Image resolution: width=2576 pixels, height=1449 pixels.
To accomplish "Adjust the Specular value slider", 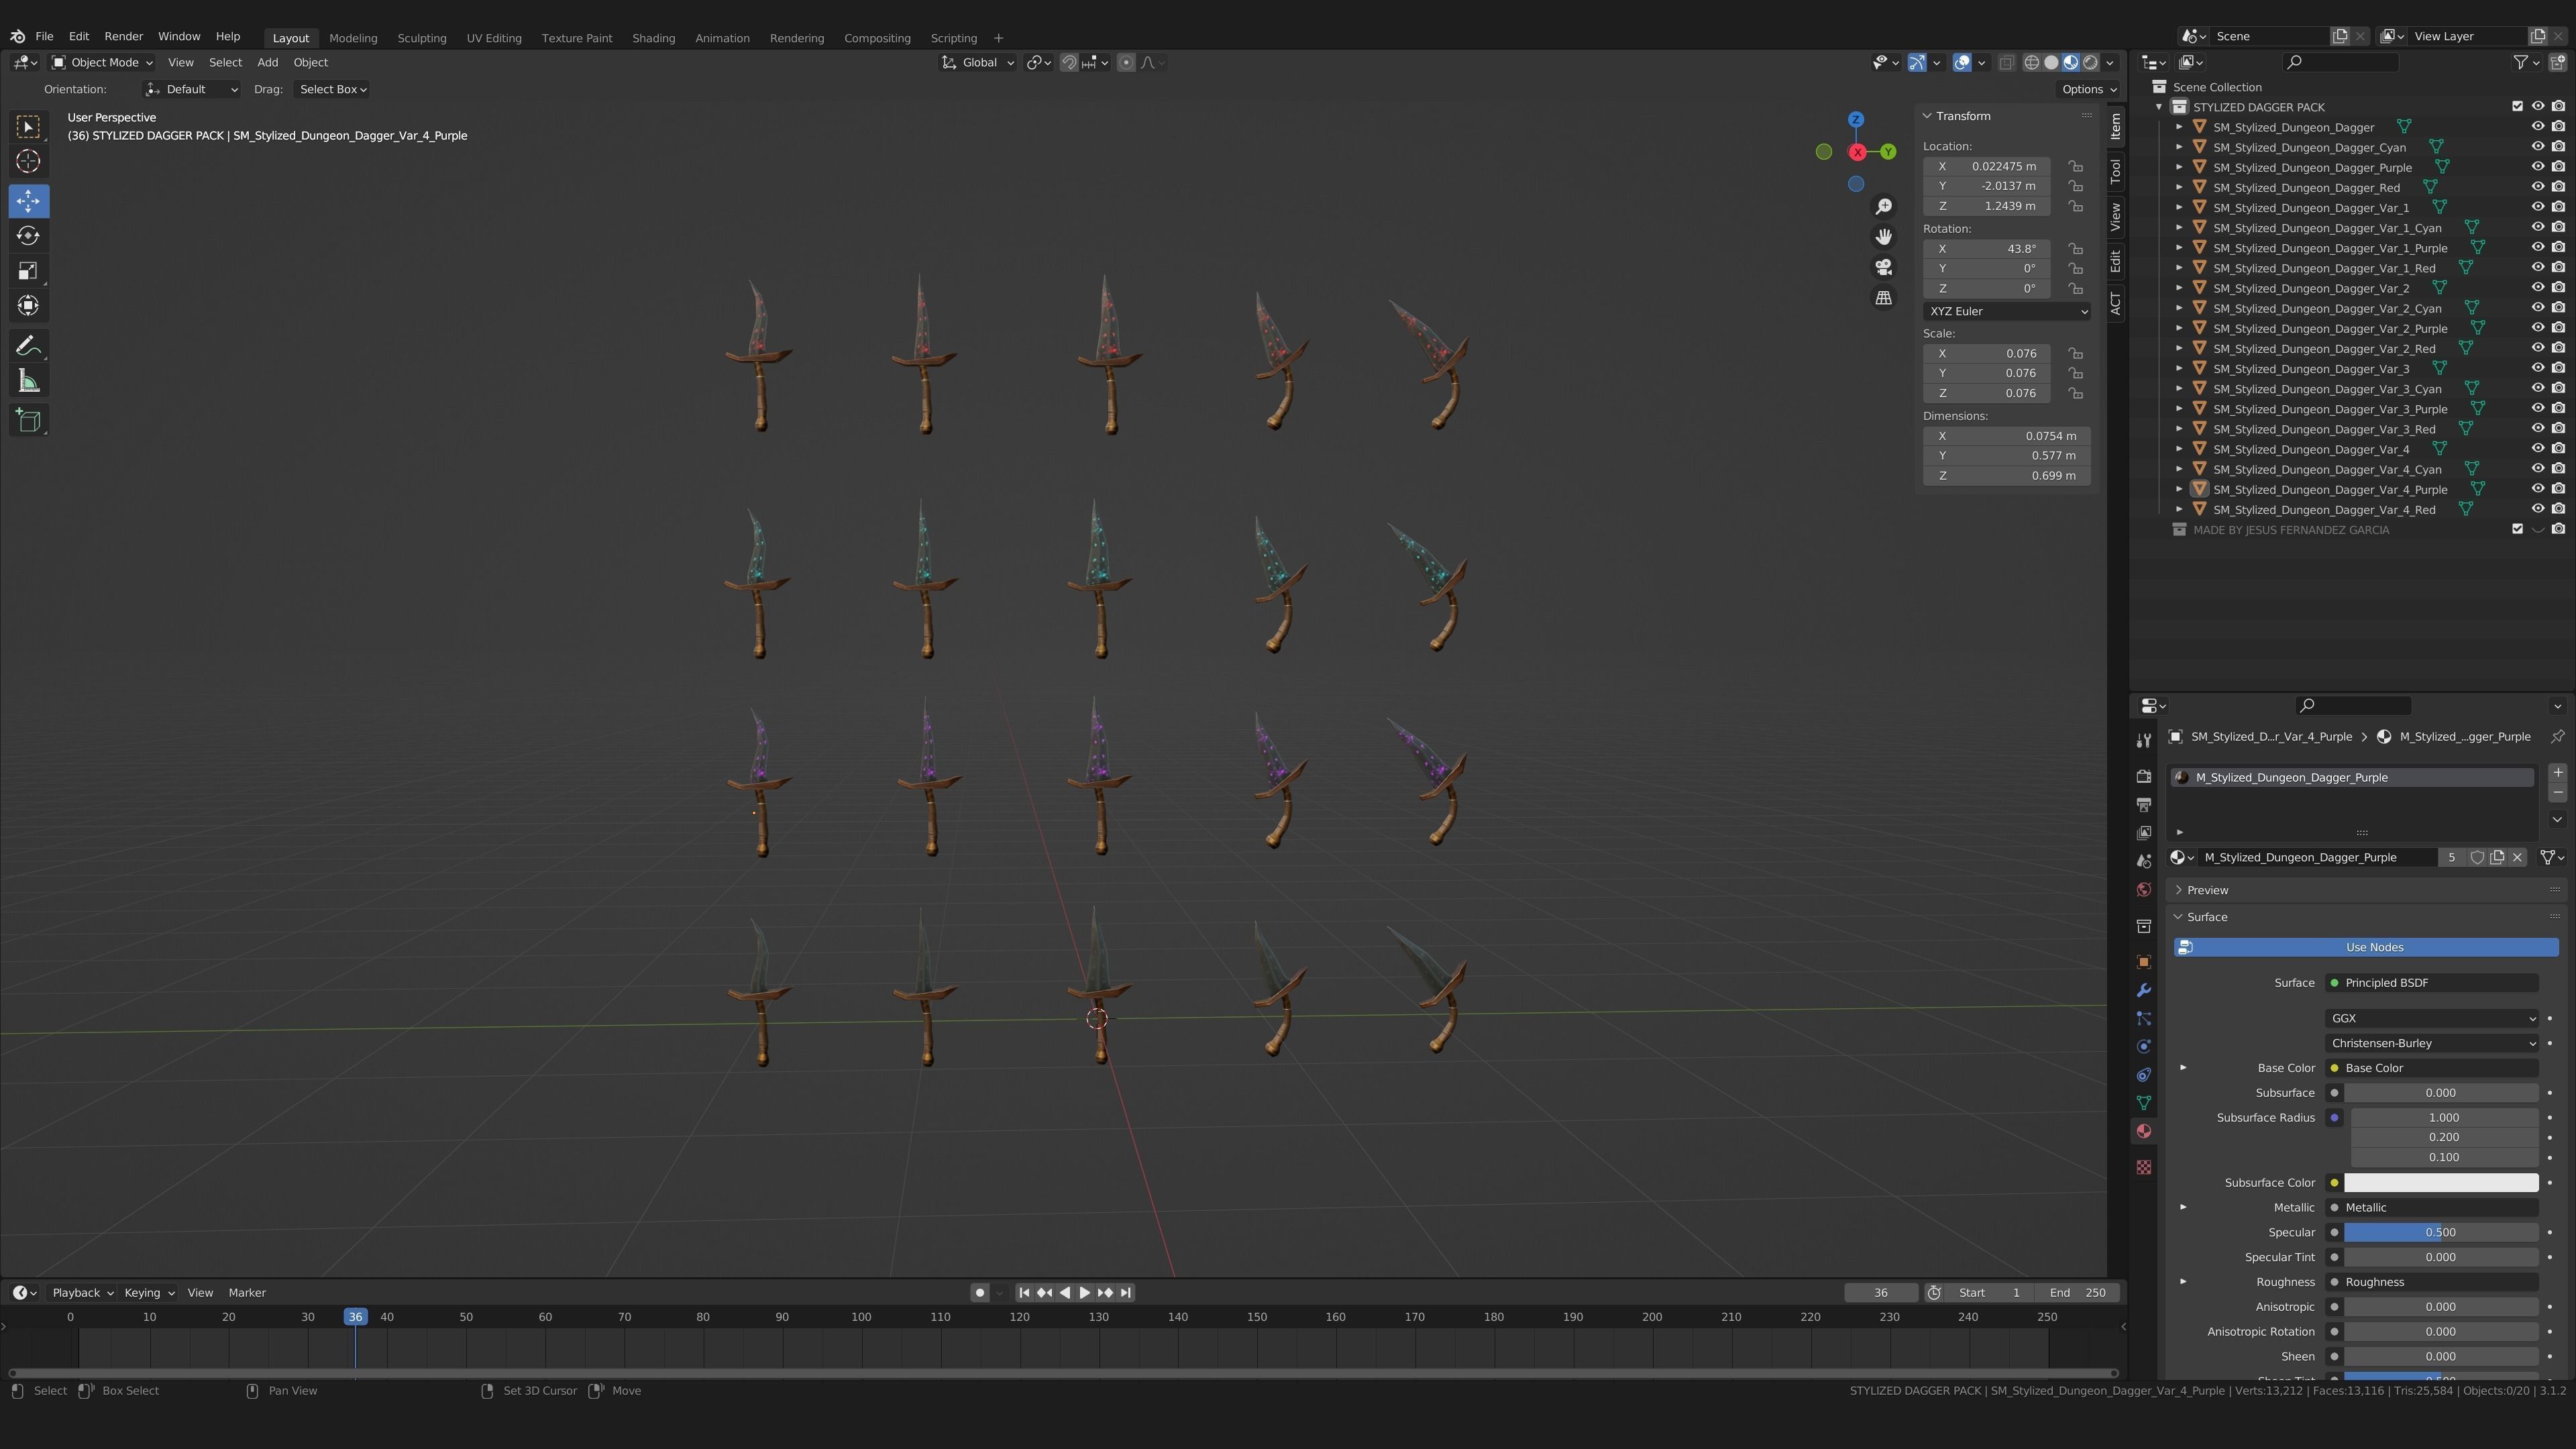I will coord(2440,1232).
